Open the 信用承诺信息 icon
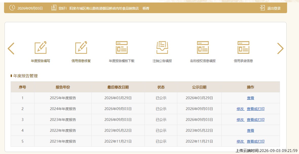The width and height of the screenshot is (299, 154). point(243,47)
